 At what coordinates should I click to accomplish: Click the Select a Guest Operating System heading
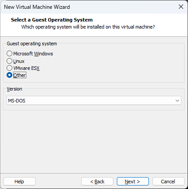pyautogui.click(x=52, y=20)
